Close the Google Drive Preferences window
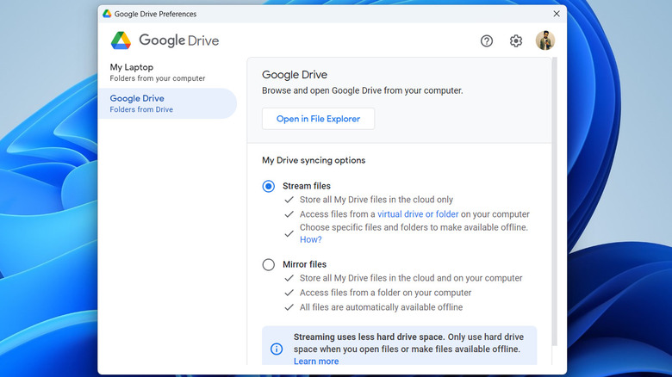The width and height of the screenshot is (672, 377). tap(556, 14)
